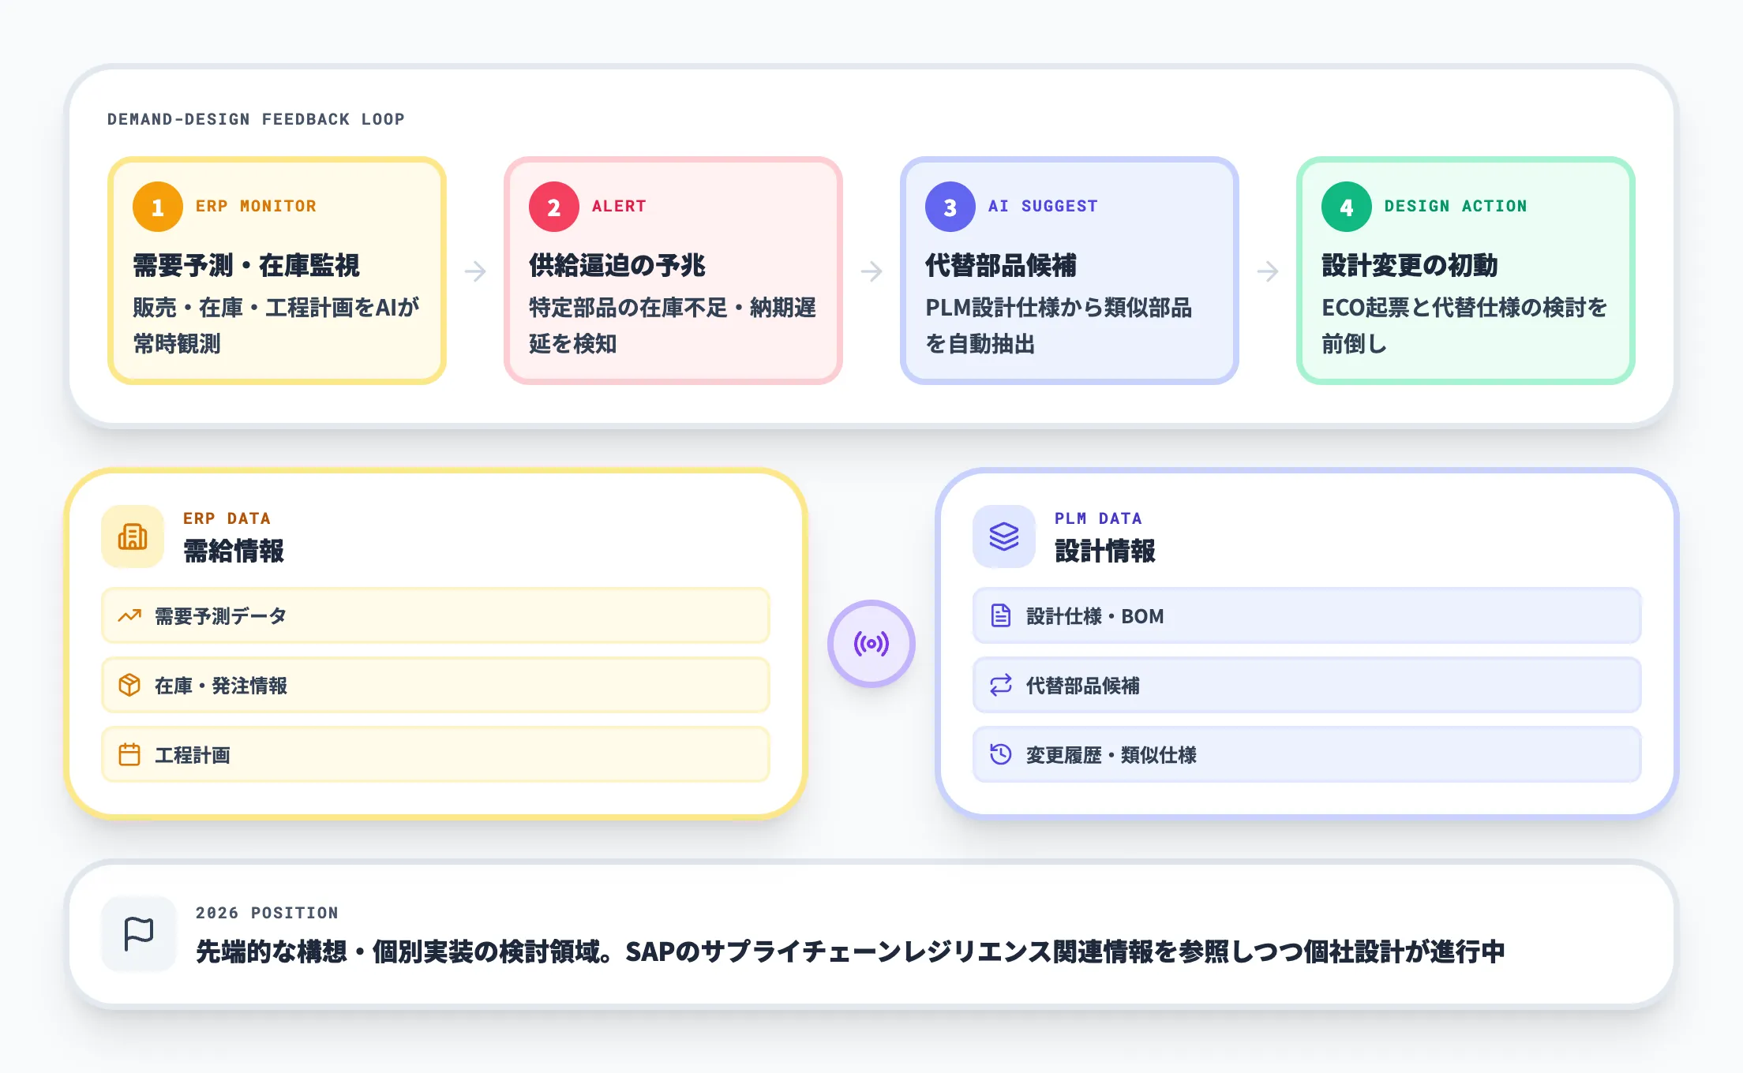The height and width of the screenshot is (1073, 1743).
Task: Select the swap arrows icon for 代替部品候補
Action: point(1000,686)
